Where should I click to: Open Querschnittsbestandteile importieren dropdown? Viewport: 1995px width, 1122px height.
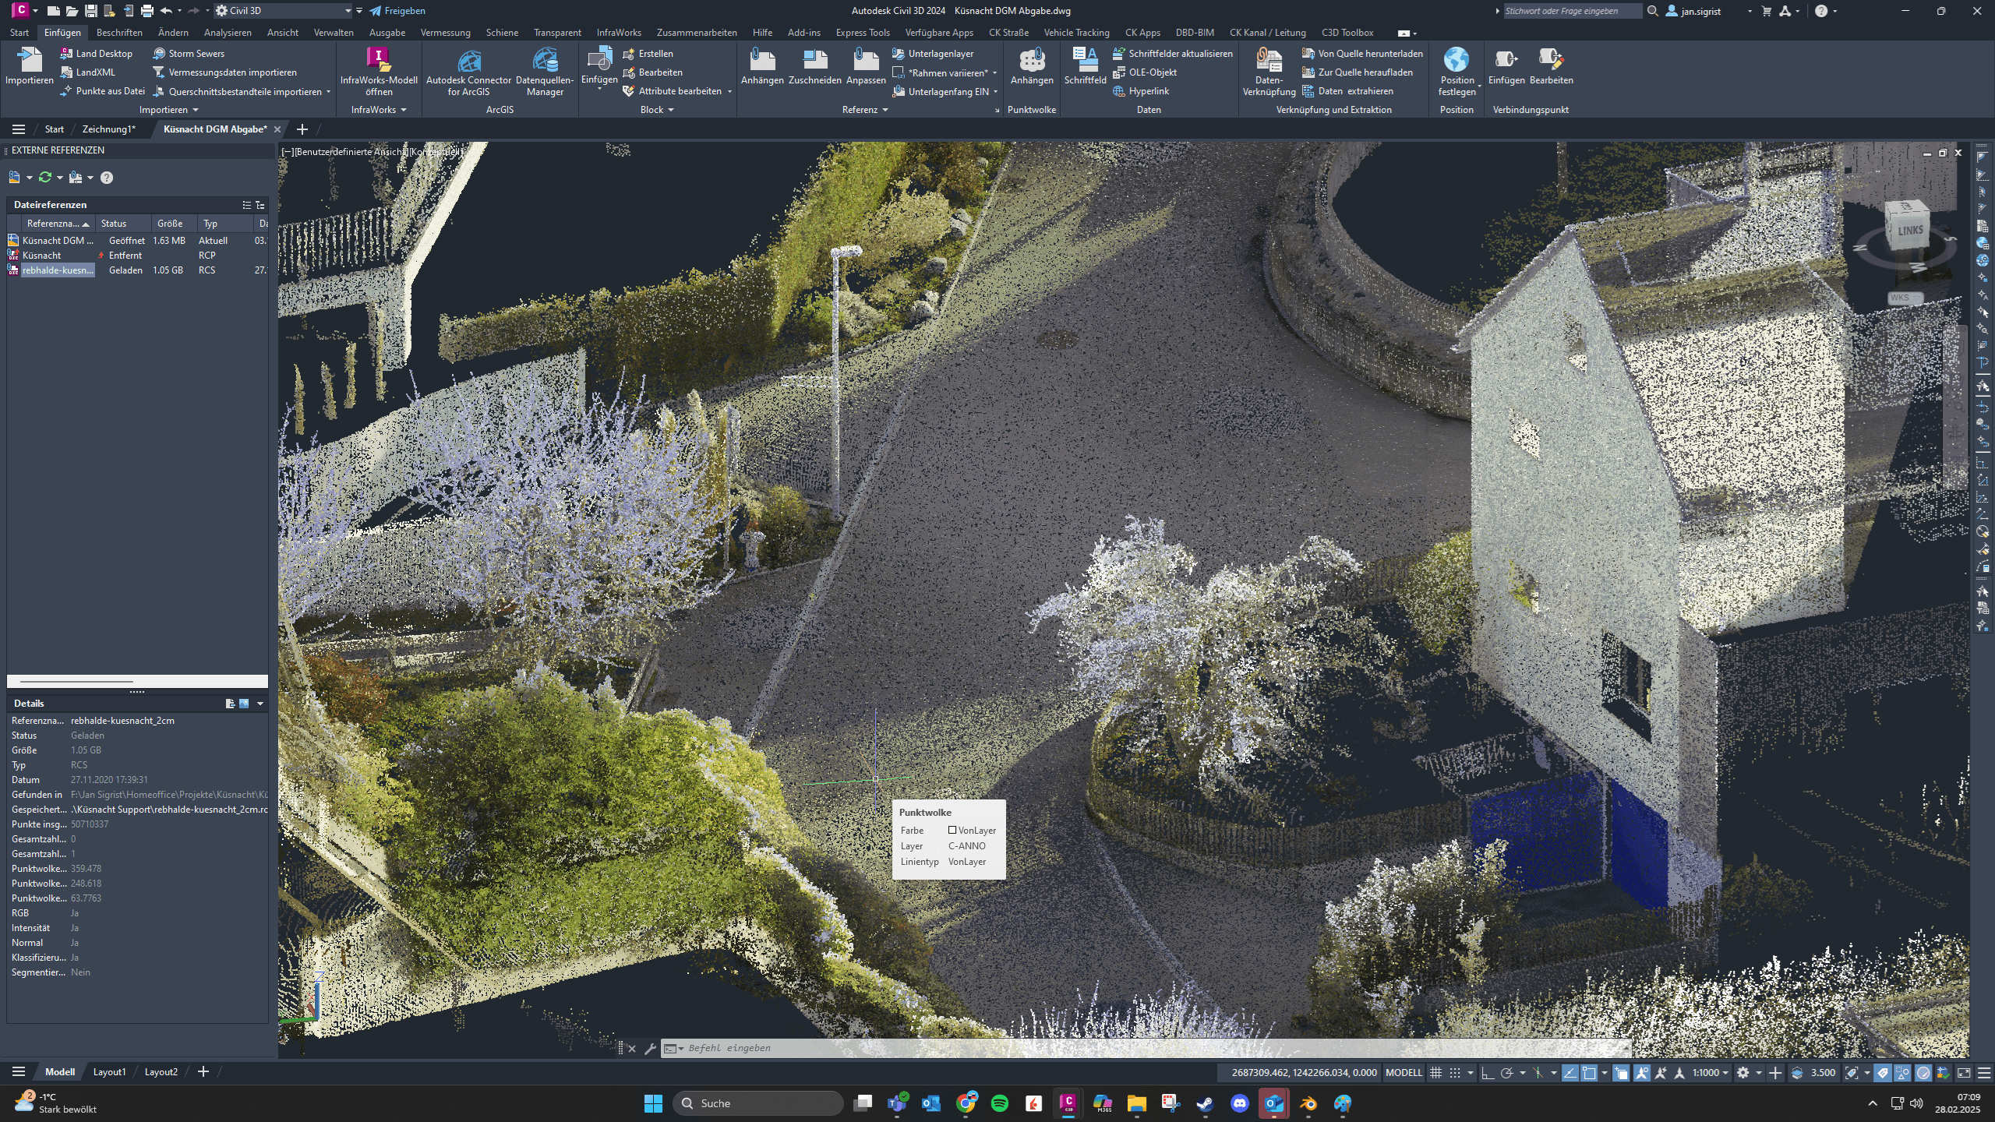point(328,92)
